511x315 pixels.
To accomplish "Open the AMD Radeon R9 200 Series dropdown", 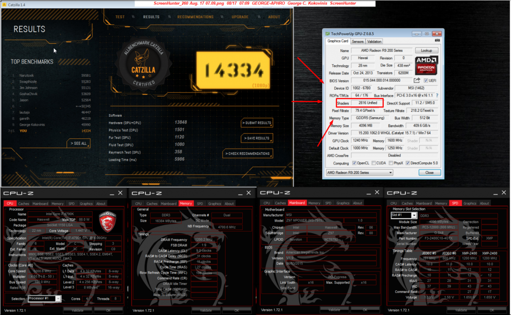I will pyautogui.click(x=359, y=173).
